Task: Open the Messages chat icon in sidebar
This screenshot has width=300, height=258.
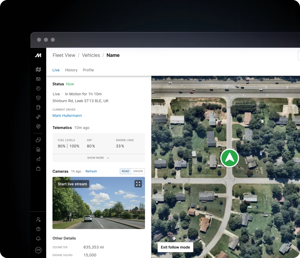Action: (x=38, y=140)
